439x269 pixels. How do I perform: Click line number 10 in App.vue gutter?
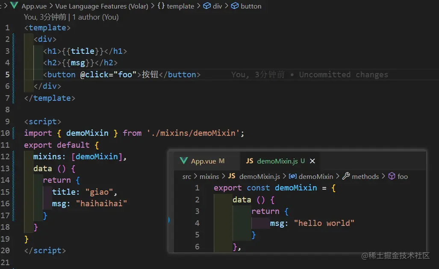5,133
